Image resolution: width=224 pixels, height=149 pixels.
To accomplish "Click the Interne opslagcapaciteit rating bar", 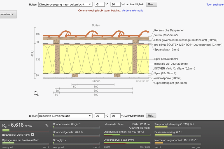I will 178,143.
